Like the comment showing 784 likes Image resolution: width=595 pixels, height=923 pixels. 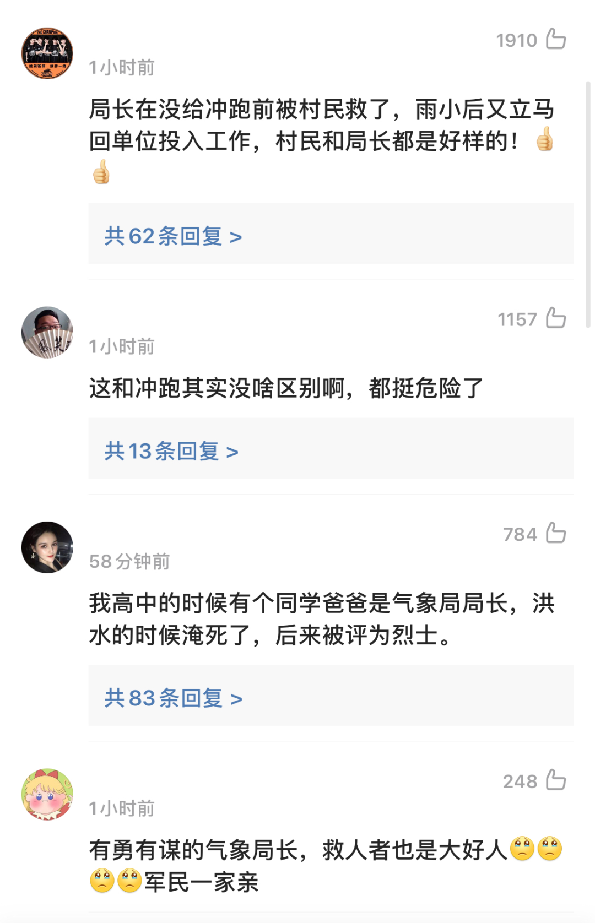[555, 533]
